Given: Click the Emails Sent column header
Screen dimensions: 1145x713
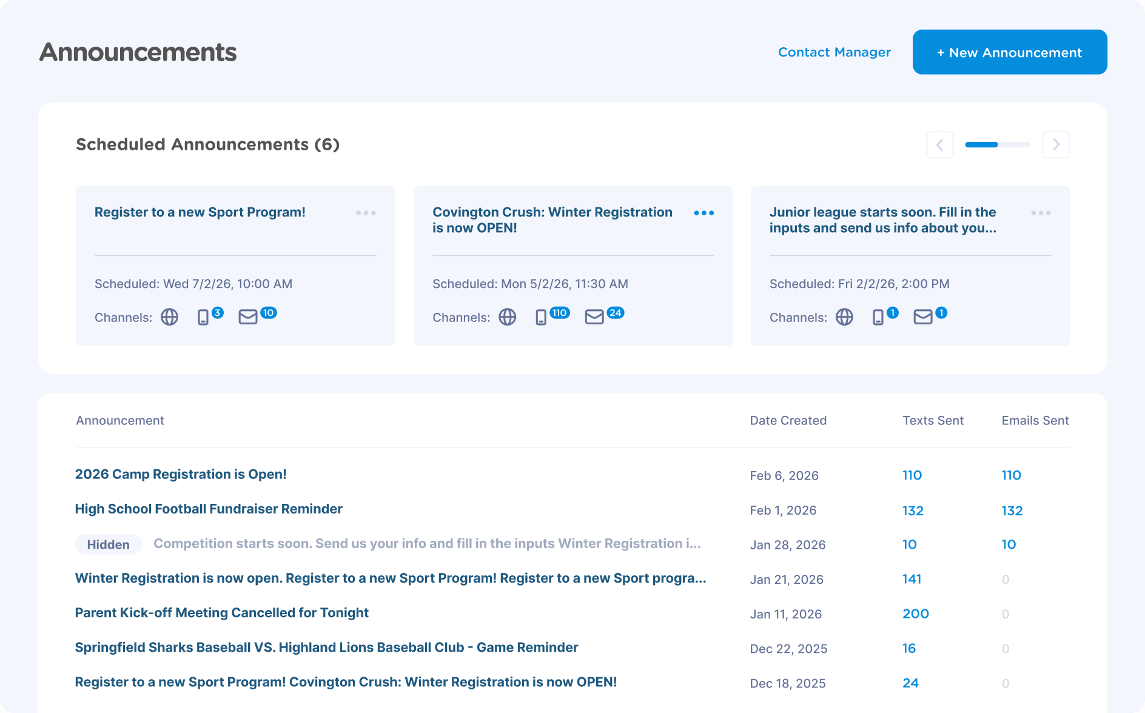Looking at the screenshot, I should (x=1035, y=420).
